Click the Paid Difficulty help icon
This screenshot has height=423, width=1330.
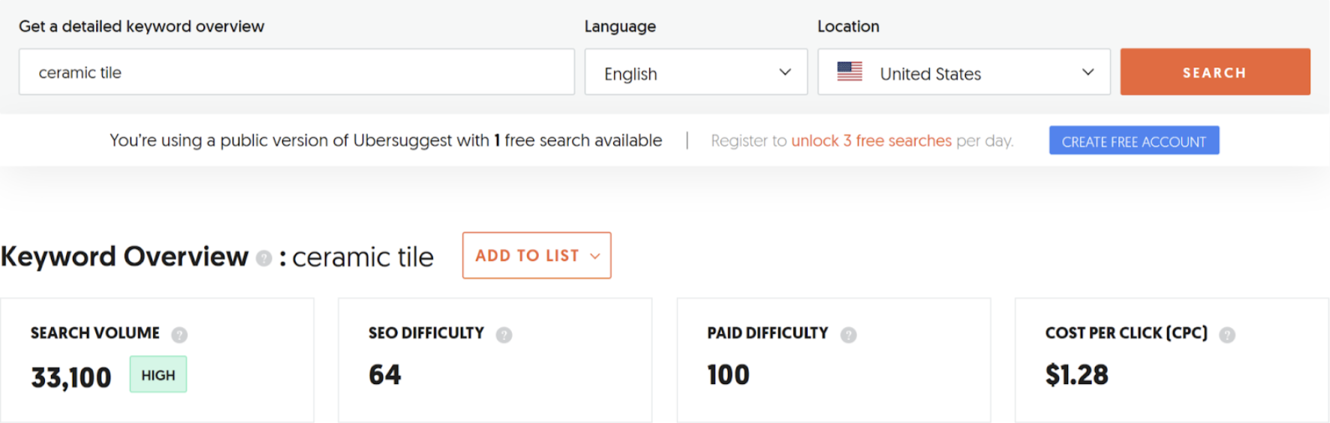(849, 334)
